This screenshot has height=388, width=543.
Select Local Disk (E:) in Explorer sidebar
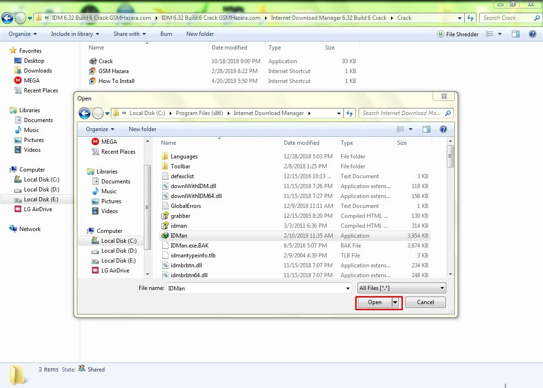coord(41,199)
